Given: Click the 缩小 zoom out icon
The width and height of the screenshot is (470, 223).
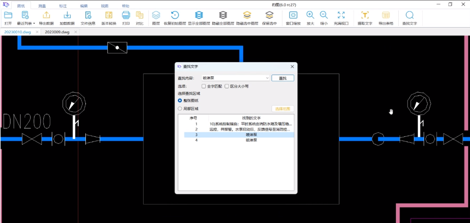Looking at the screenshot, I should coord(324,15).
